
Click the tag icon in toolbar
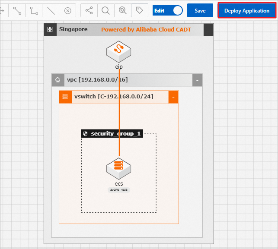140,10
